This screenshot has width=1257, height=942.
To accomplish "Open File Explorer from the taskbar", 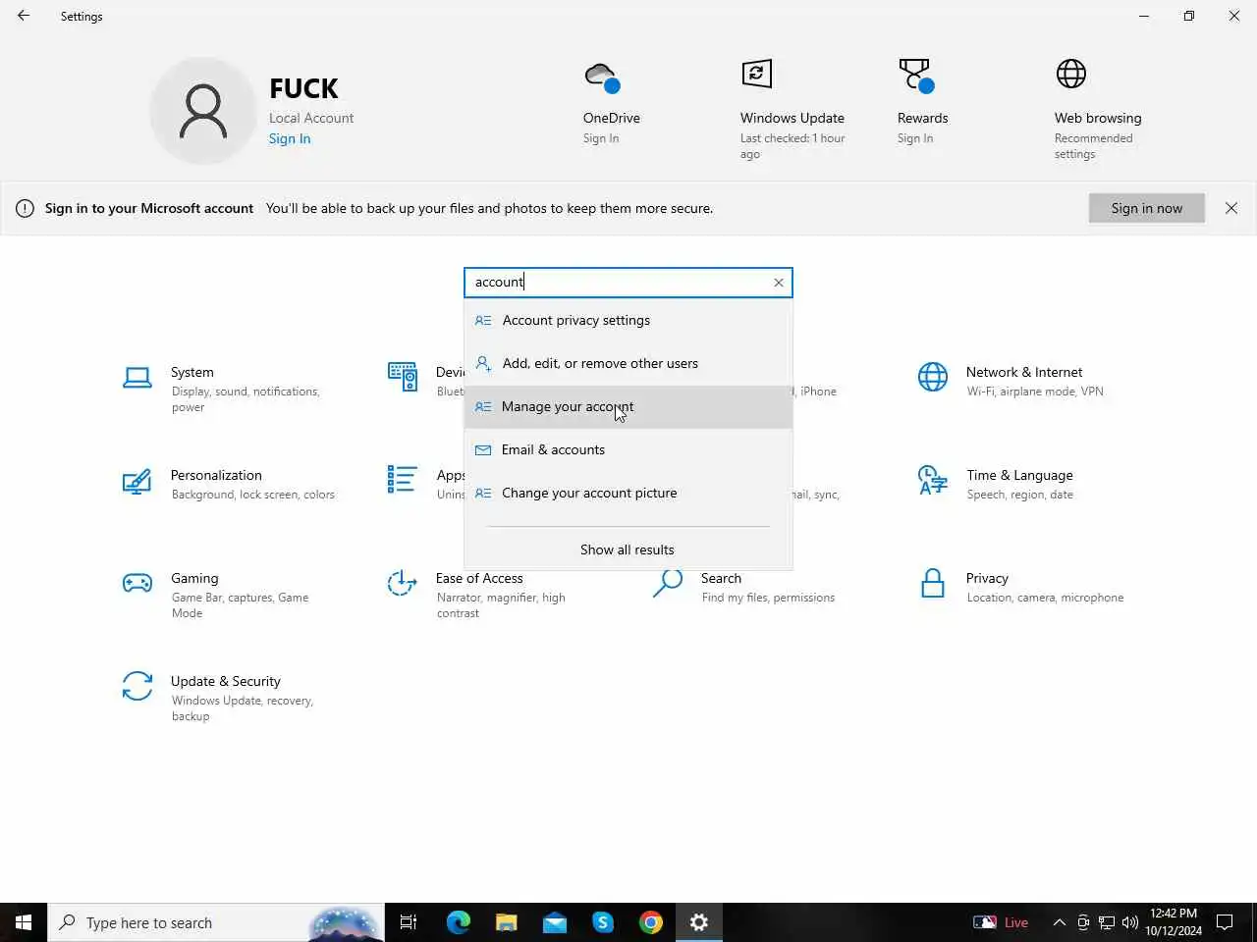I will tap(506, 922).
